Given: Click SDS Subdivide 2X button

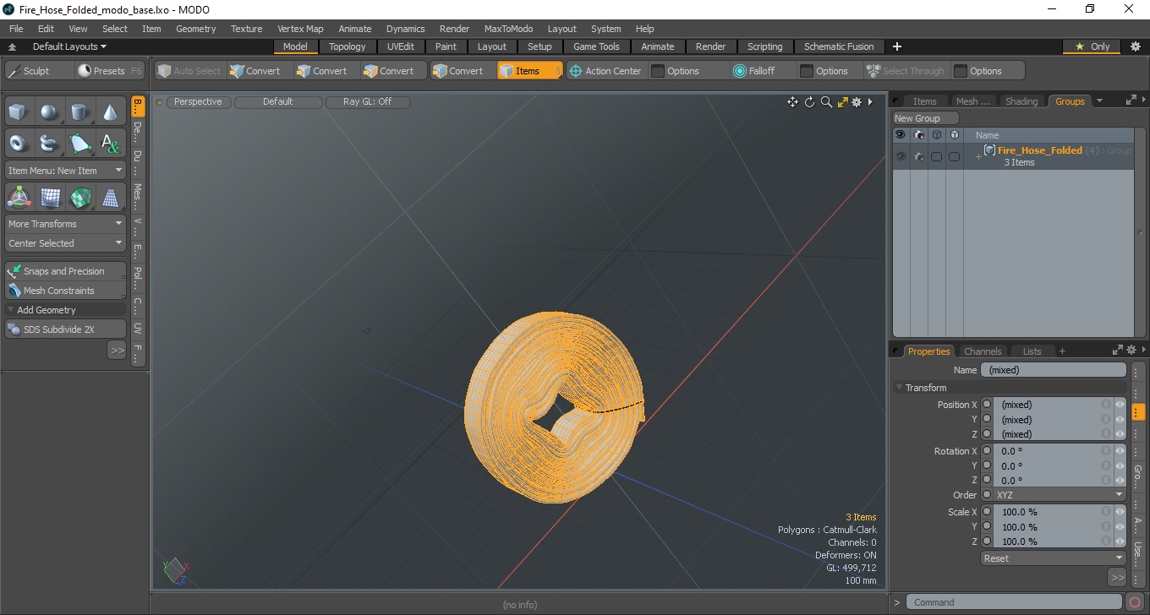Looking at the screenshot, I should coord(65,329).
